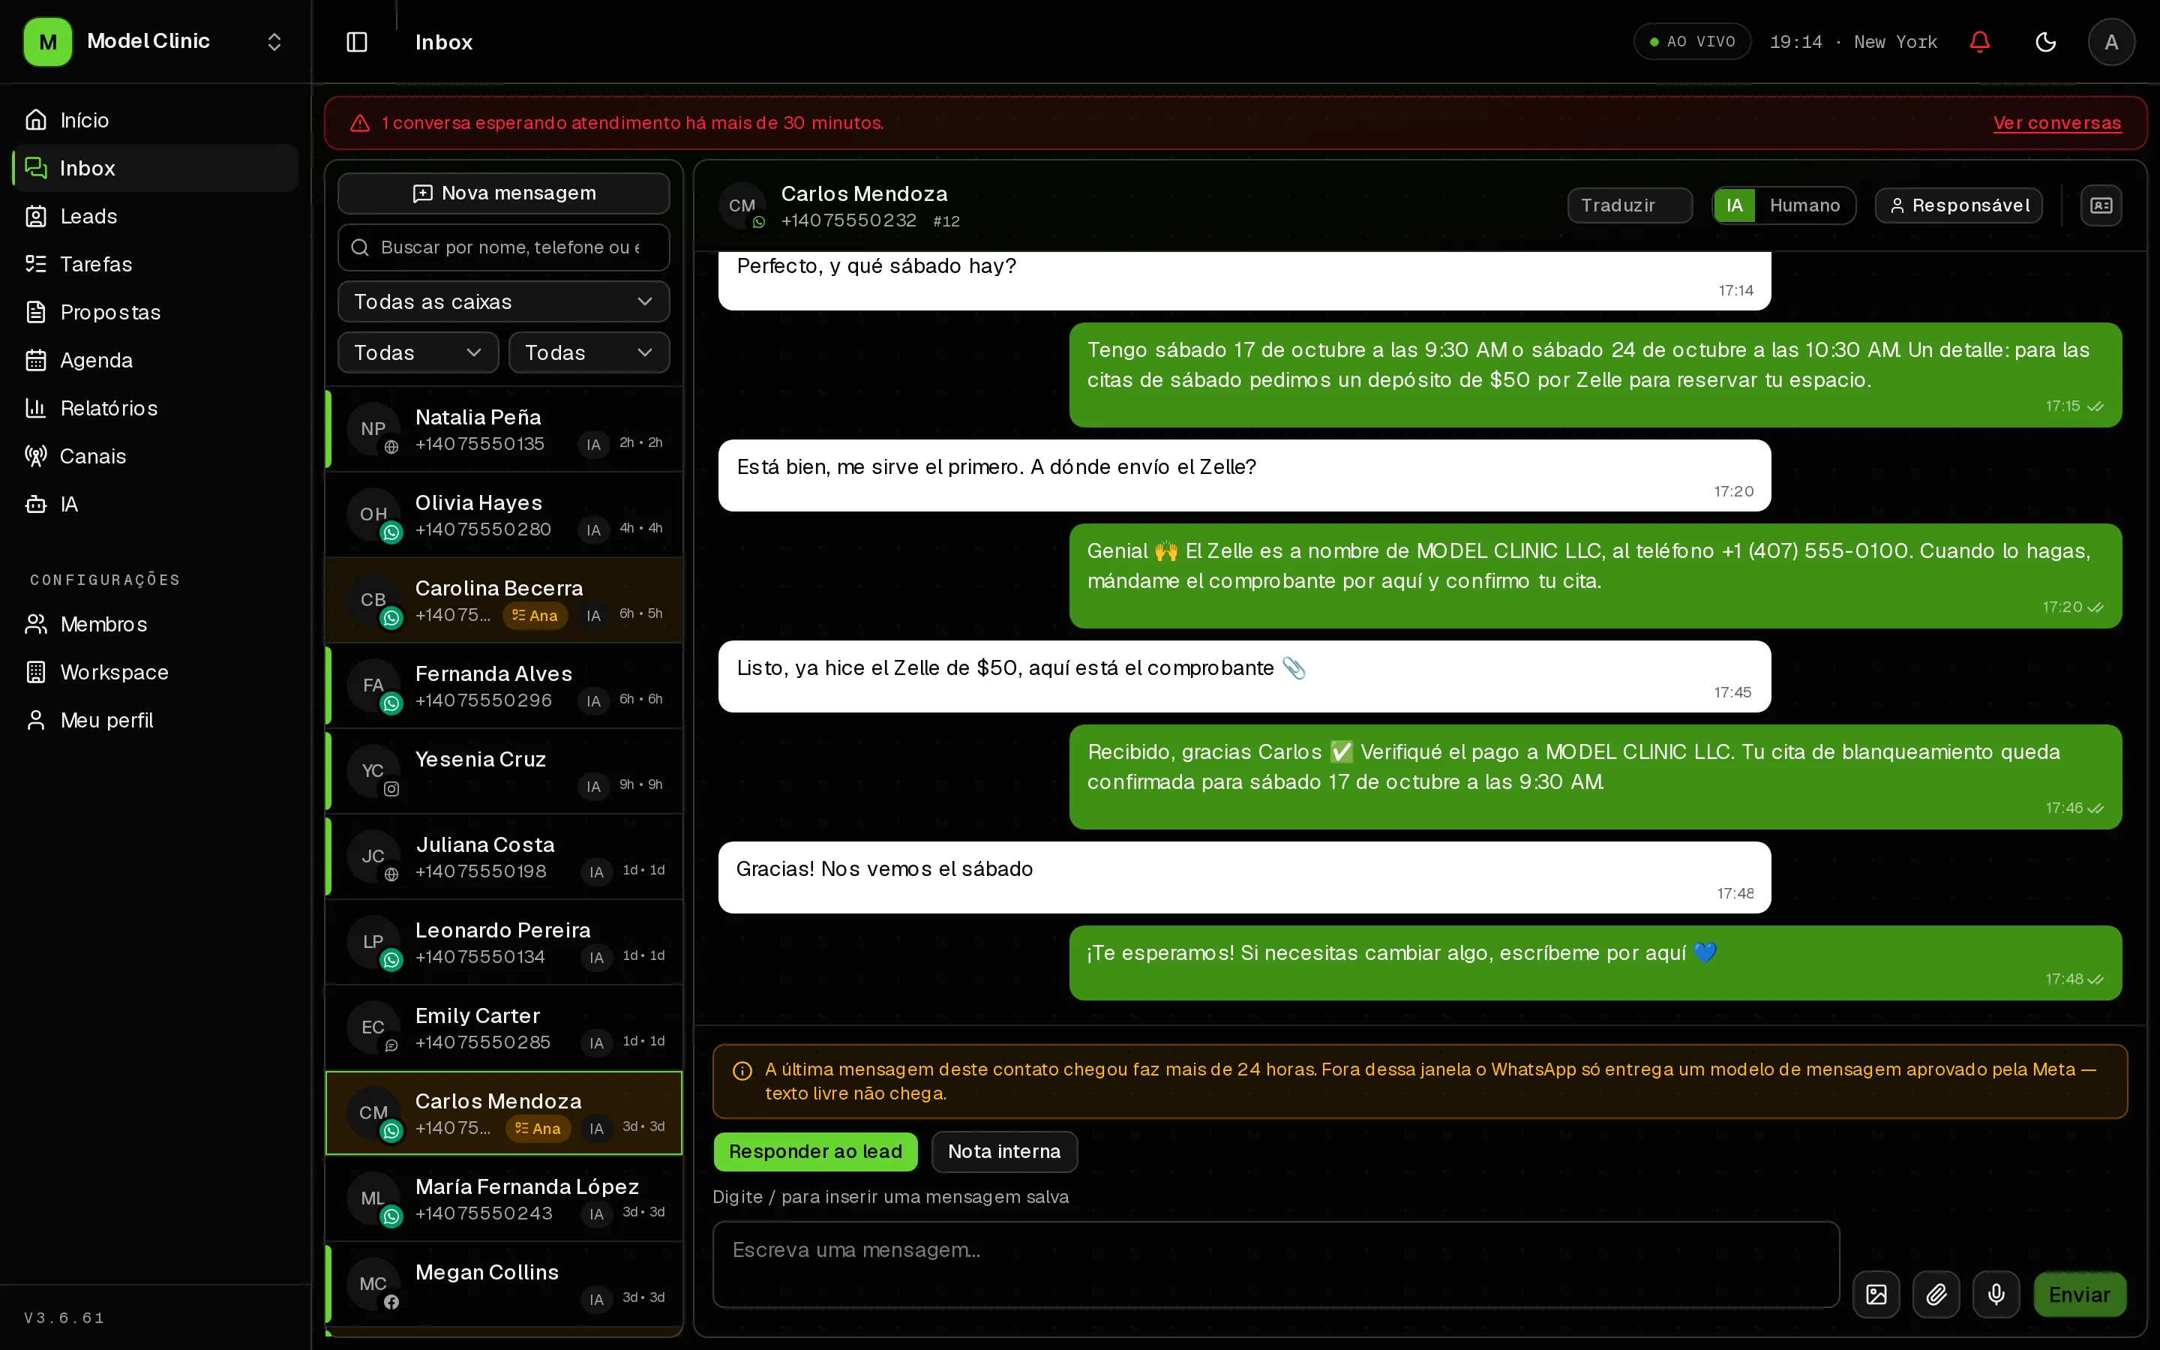Open user avatar menu A
The width and height of the screenshot is (2160, 1350).
click(2111, 42)
